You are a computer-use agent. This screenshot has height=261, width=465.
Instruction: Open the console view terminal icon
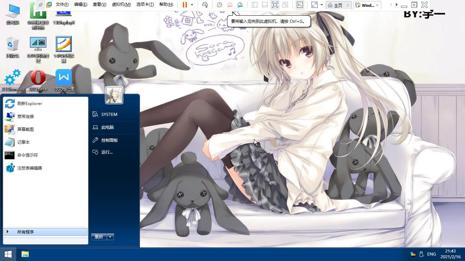[300, 5]
